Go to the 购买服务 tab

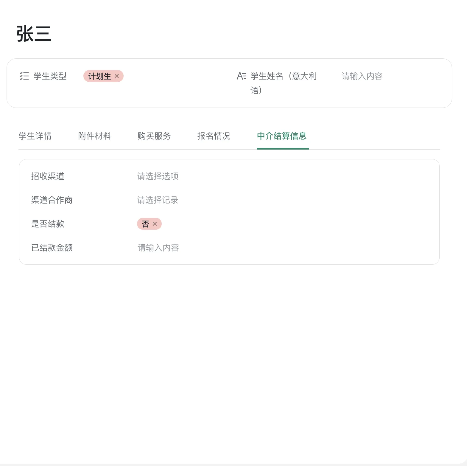click(x=154, y=136)
